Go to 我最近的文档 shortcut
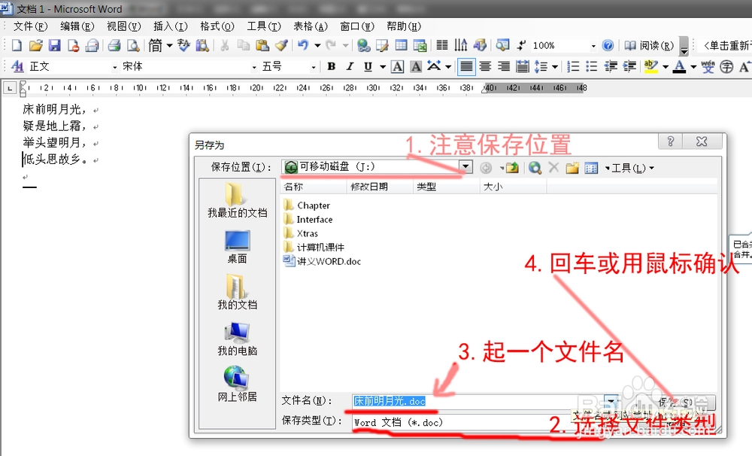This screenshot has height=456, width=752. (x=237, y=200)
